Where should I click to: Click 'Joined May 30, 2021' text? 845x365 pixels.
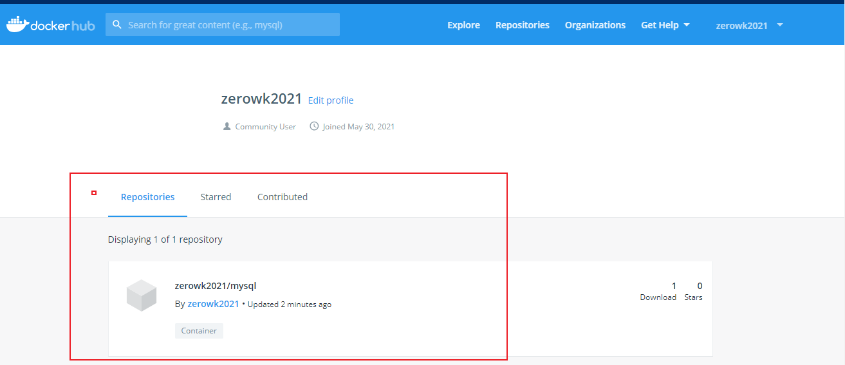pyautogui.click(x=358, y=127)
